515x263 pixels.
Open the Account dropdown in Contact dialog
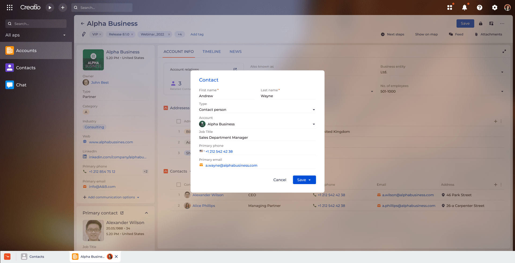tap(314, 124)
